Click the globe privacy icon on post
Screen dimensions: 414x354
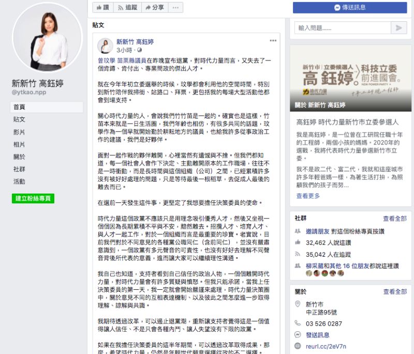[x=139, y=50]
